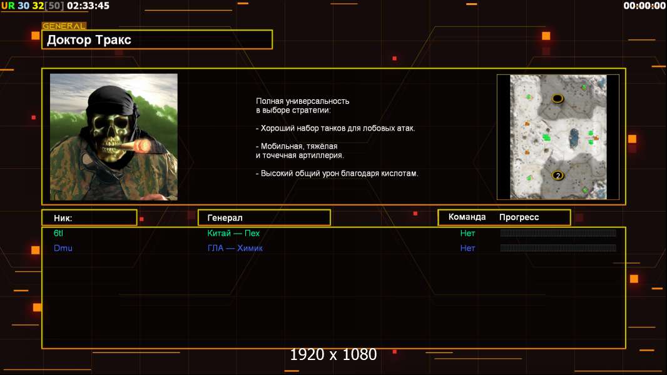Click the Нет team value for 6tl
This screenshot has width=667, height=375.
click(x=467, y=233)
